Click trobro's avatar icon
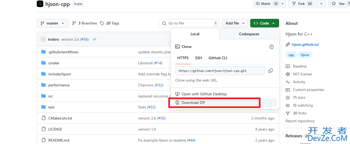 coord(43,39)
